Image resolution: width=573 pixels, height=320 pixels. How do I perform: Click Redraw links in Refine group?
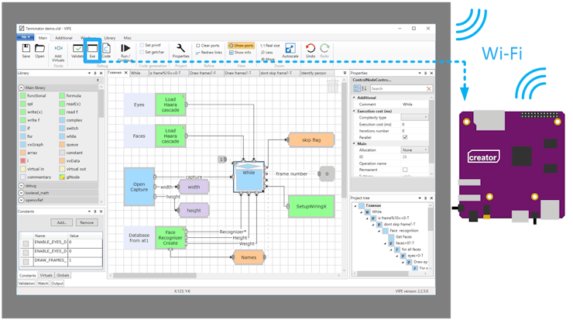pos(208,53)
